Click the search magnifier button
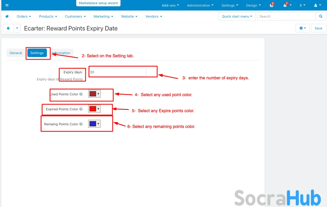 tap(321, 16)
